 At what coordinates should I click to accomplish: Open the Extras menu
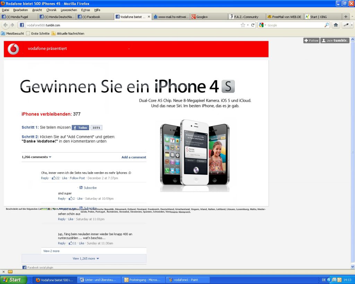coord(86,10)
